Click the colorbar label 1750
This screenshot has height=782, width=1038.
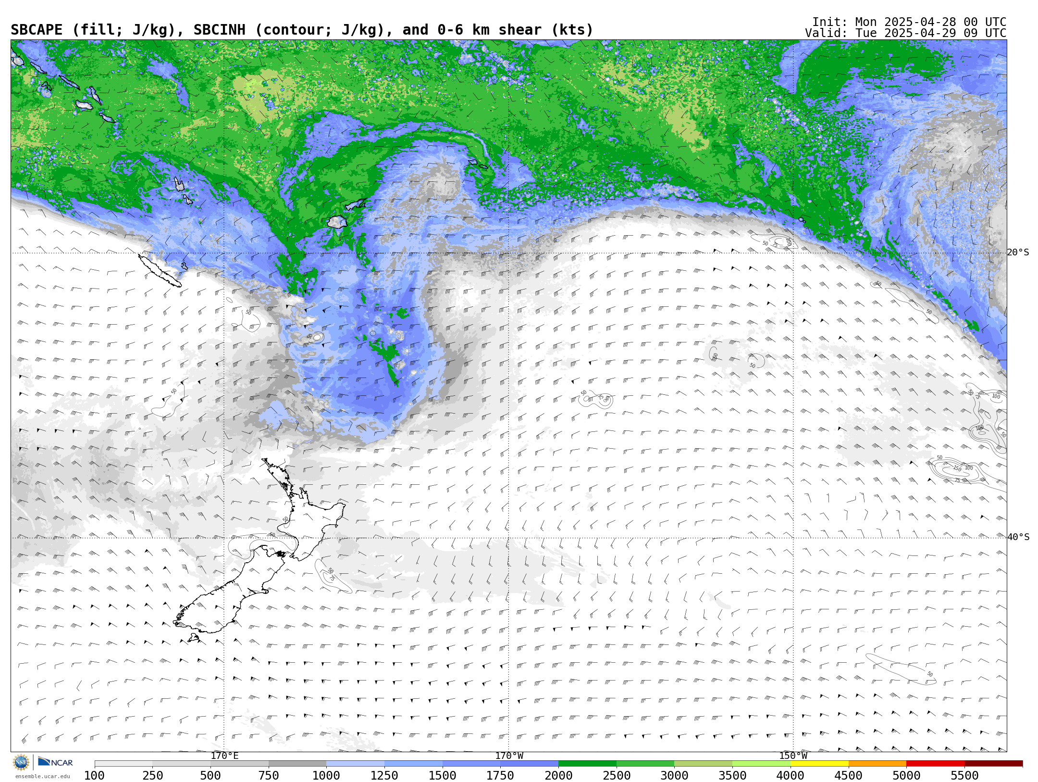coord(500,775)
